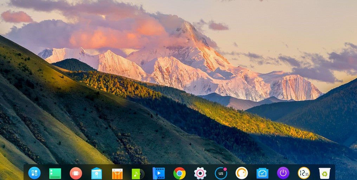Screen dimensions: 357x180
Task: Click empty dock space right of Trash
Action: pyautogui.click(x=333, y=173)
